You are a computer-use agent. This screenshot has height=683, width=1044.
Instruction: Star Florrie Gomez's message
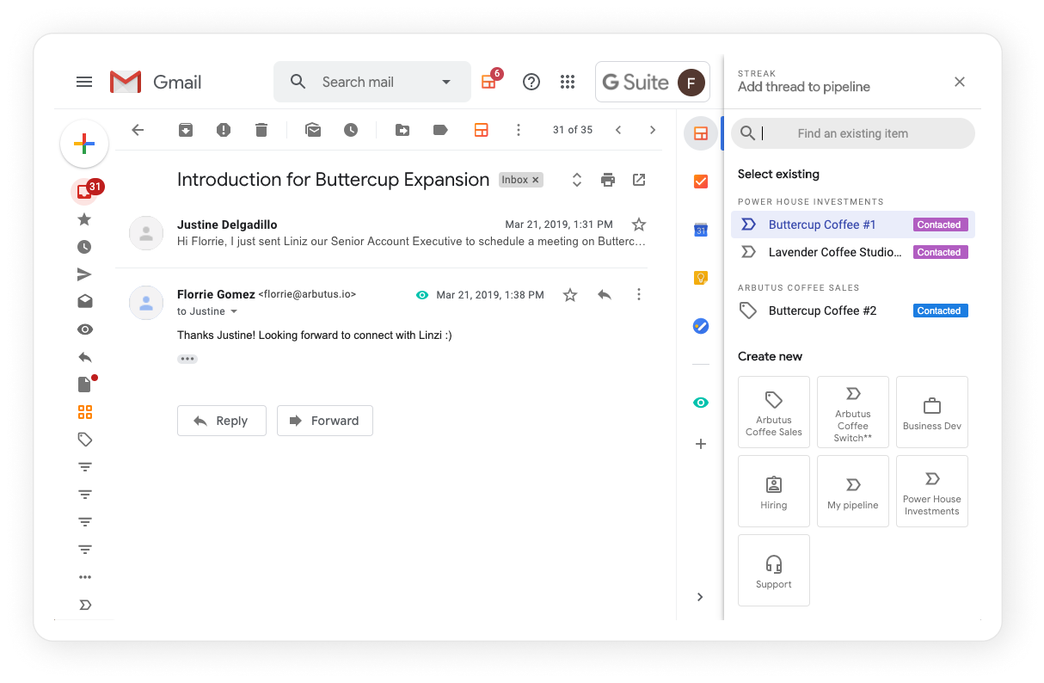click(x=570, y=295)
